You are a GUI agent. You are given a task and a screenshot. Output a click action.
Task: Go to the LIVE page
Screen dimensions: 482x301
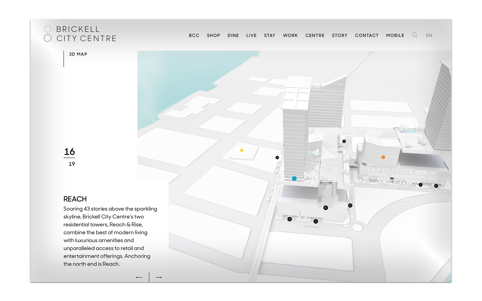[251, 35]
